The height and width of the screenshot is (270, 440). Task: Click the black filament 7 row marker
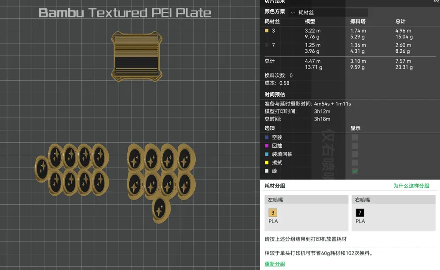pyautogui.click(x=267, y=45)
